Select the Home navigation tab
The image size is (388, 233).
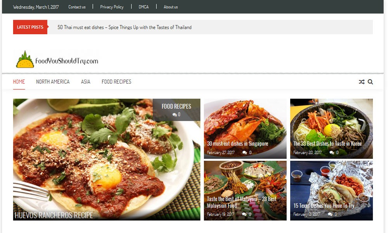(19, 82)
